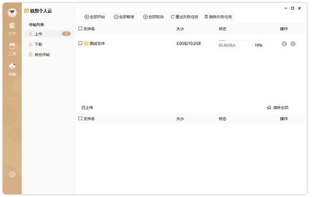This screenshot has height=197, width=313.
Task: Open the 文件 section in sidebar
Action: click(x=12, y=28)
